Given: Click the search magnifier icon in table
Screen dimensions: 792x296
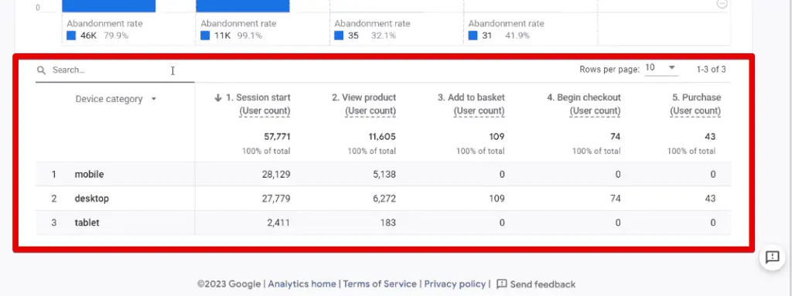Looking at the screenshot, I should 42,70.
